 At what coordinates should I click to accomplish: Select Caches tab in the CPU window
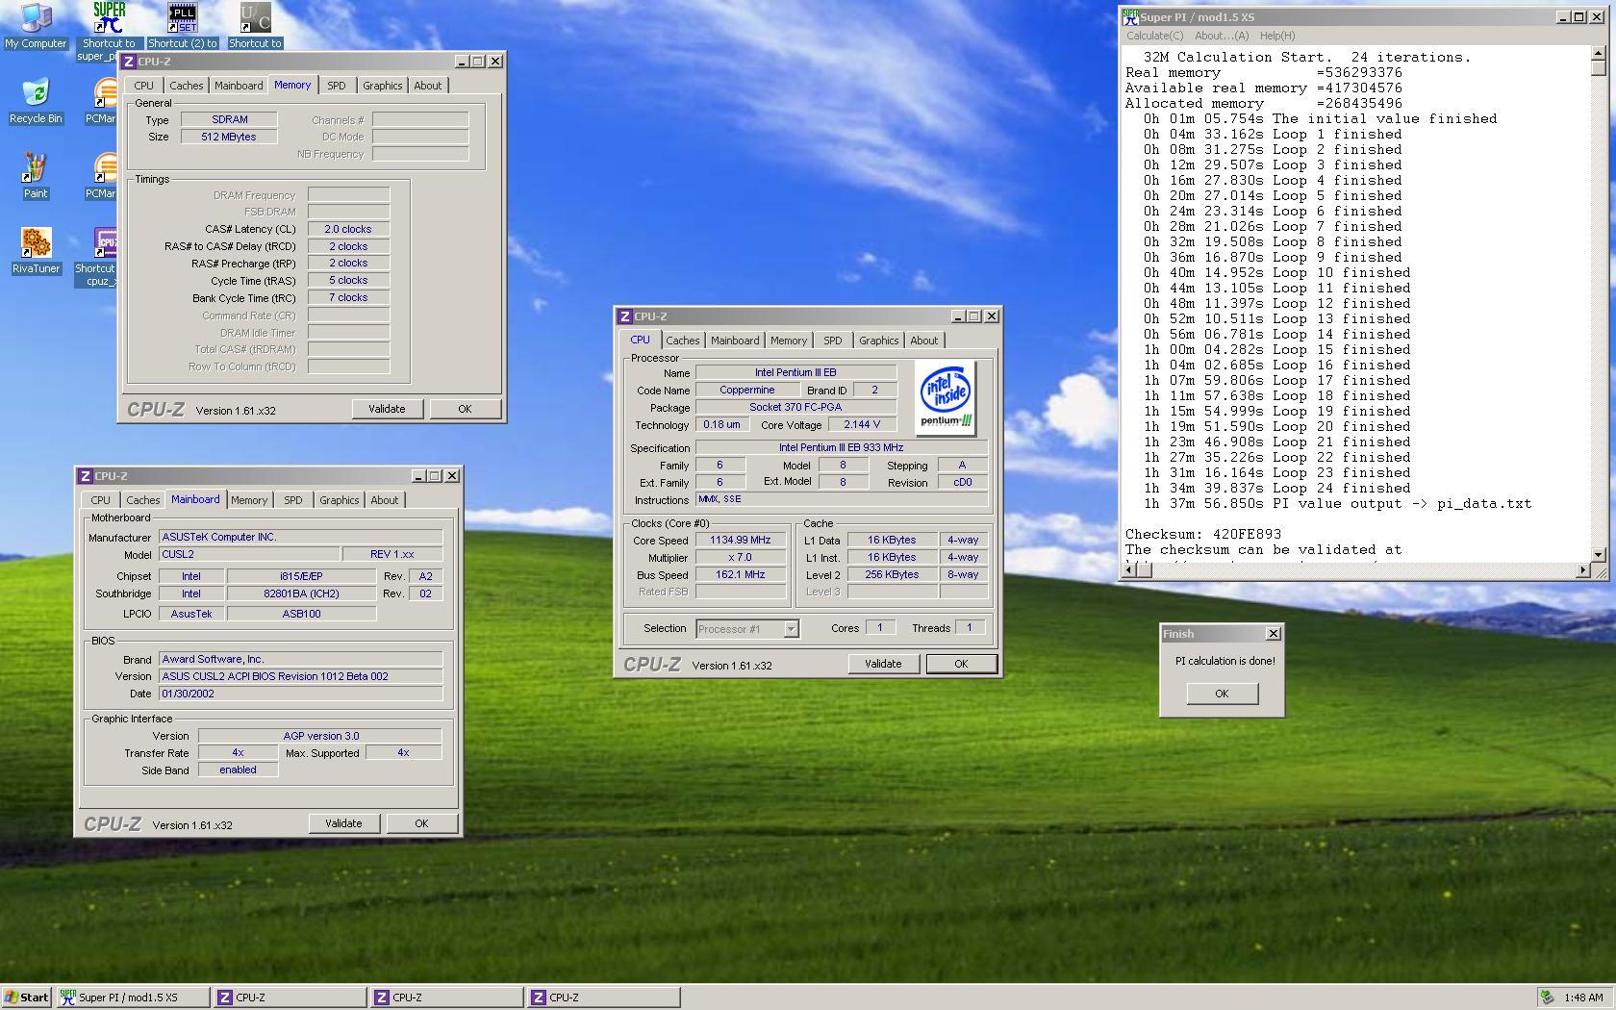point(683,341)
